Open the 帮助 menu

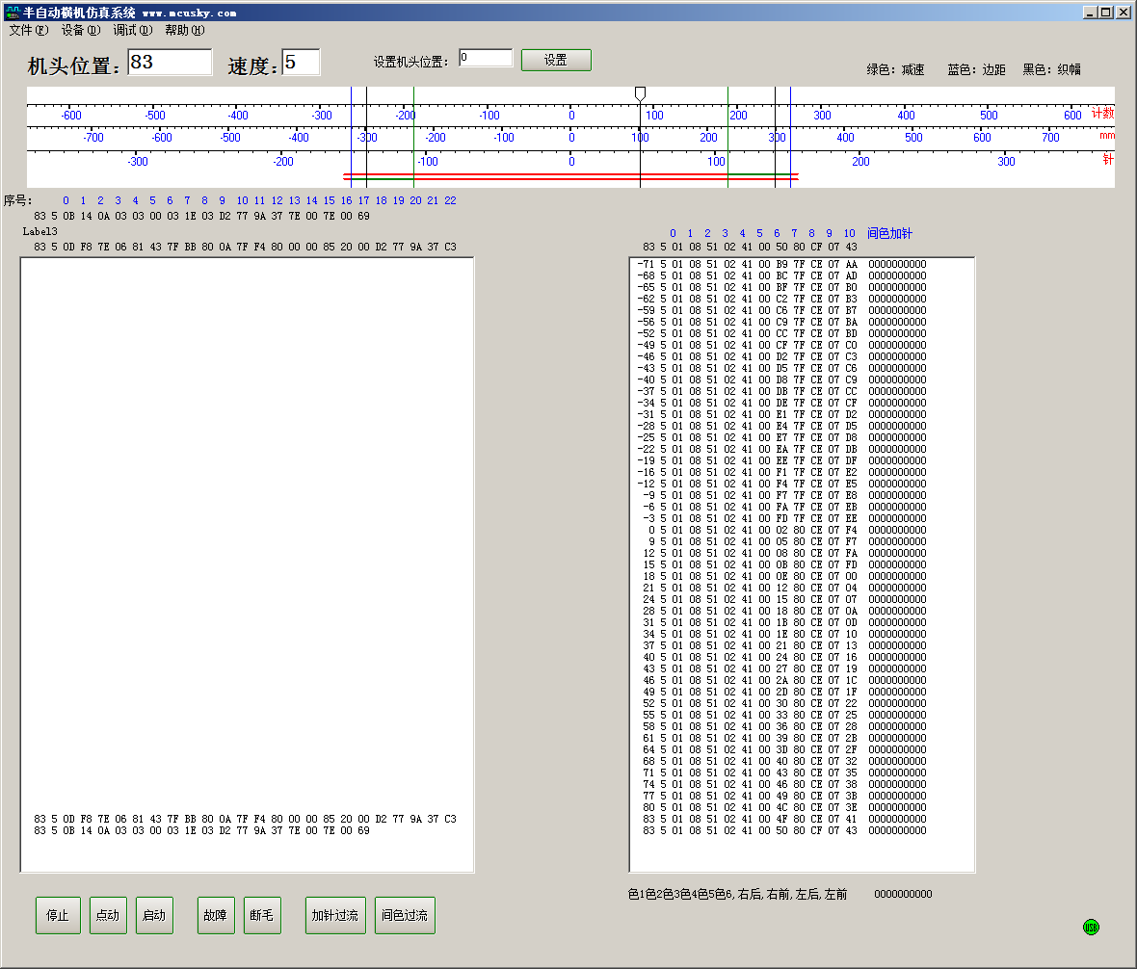tap(184, 30)
